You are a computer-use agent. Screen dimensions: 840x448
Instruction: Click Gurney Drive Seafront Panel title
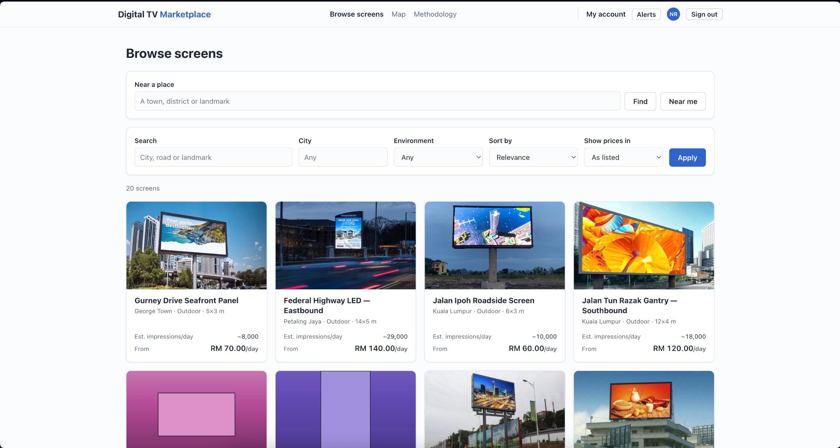(186, 300)
